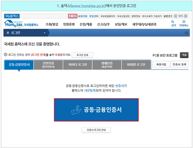The image size is (193, 148).
Task: Click the 100% screen size value
Action: point(181,16)
